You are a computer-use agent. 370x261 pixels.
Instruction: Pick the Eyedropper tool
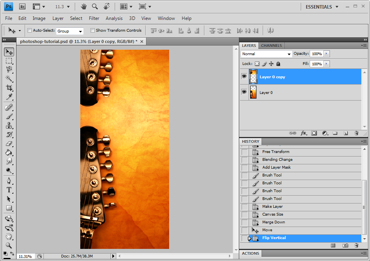click(9, 97)
